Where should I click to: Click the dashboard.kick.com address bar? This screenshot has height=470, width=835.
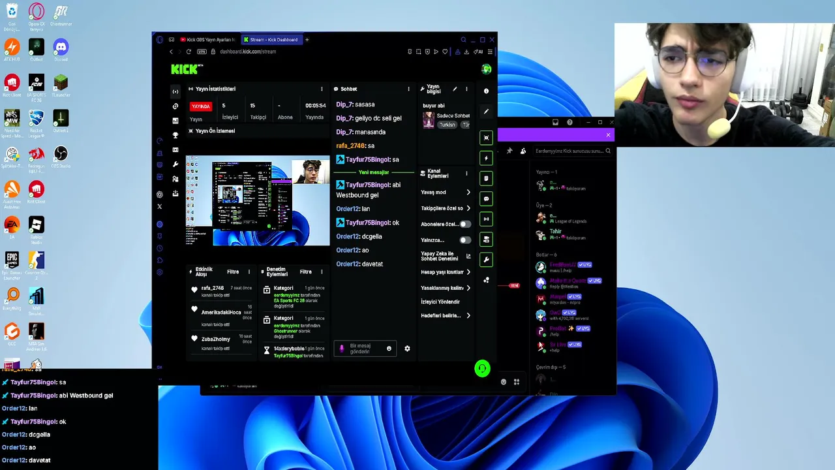tap(248, 52)
